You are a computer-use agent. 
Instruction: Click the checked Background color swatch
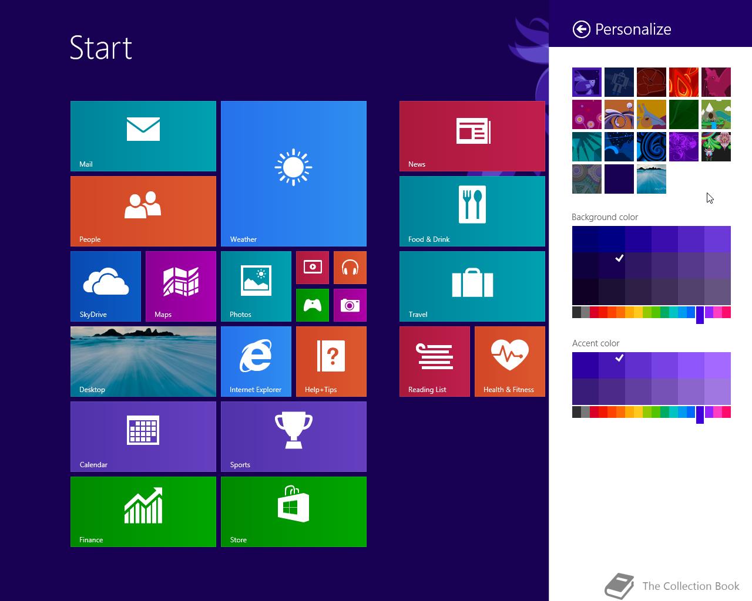[612, 265]
